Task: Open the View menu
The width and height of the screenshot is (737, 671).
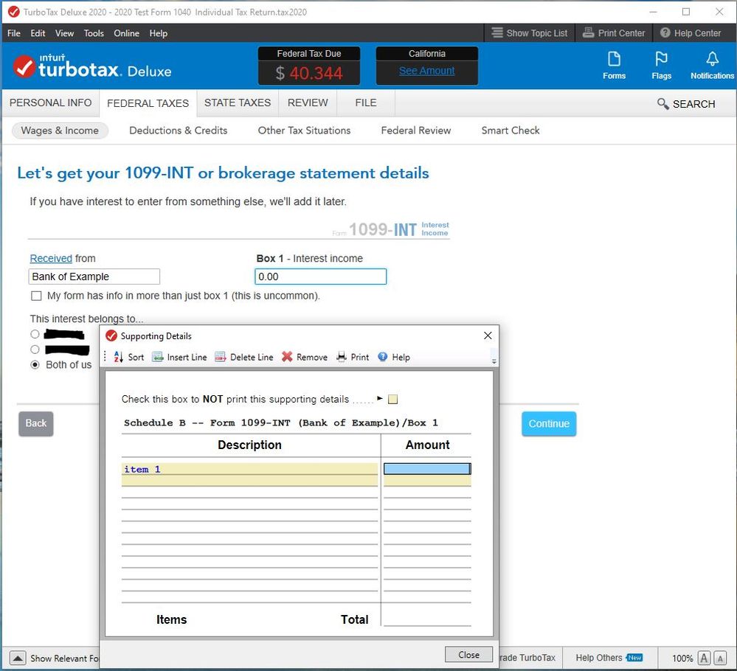Action: (x=64, y=33)
